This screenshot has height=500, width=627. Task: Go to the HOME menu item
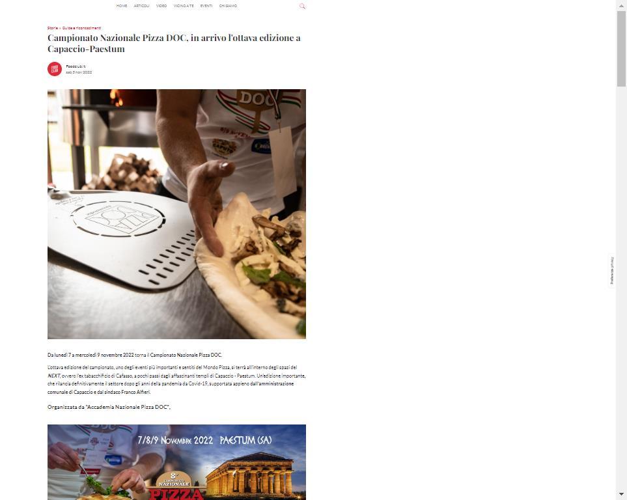122,6
